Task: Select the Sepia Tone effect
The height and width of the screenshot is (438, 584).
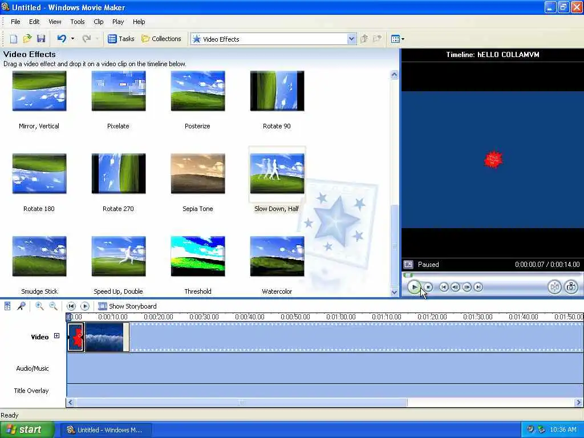Action: (198, 173)
